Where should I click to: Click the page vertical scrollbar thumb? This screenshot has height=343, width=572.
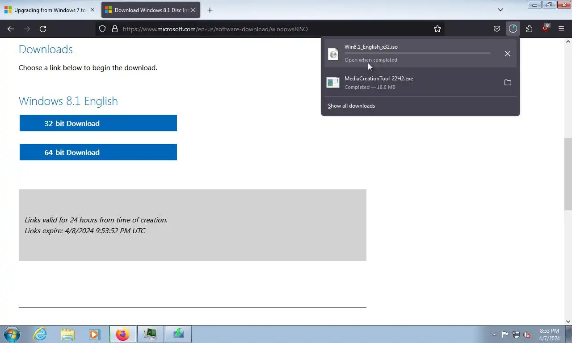pos(568,174)
